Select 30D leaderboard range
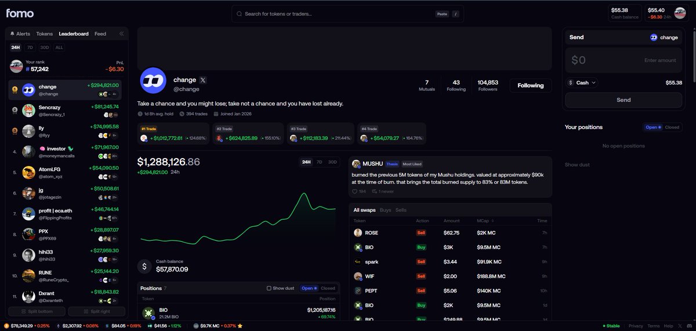The height and width of the screenshot is (331, 696). pyautogui.click(x=44, y=47)
